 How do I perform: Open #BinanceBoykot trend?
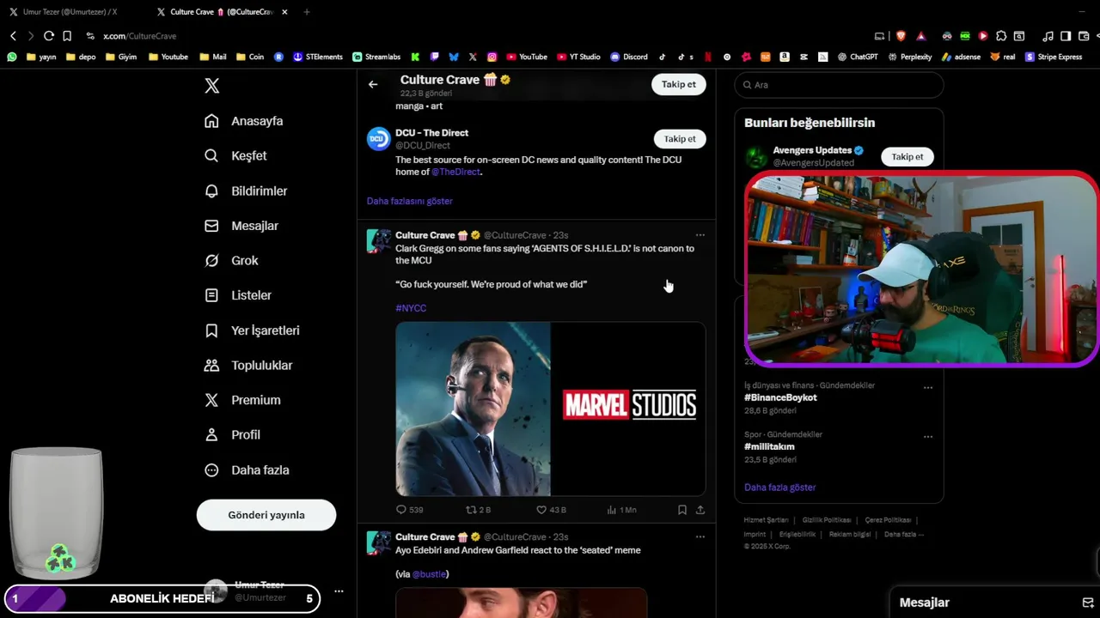[x=780, y=398]
